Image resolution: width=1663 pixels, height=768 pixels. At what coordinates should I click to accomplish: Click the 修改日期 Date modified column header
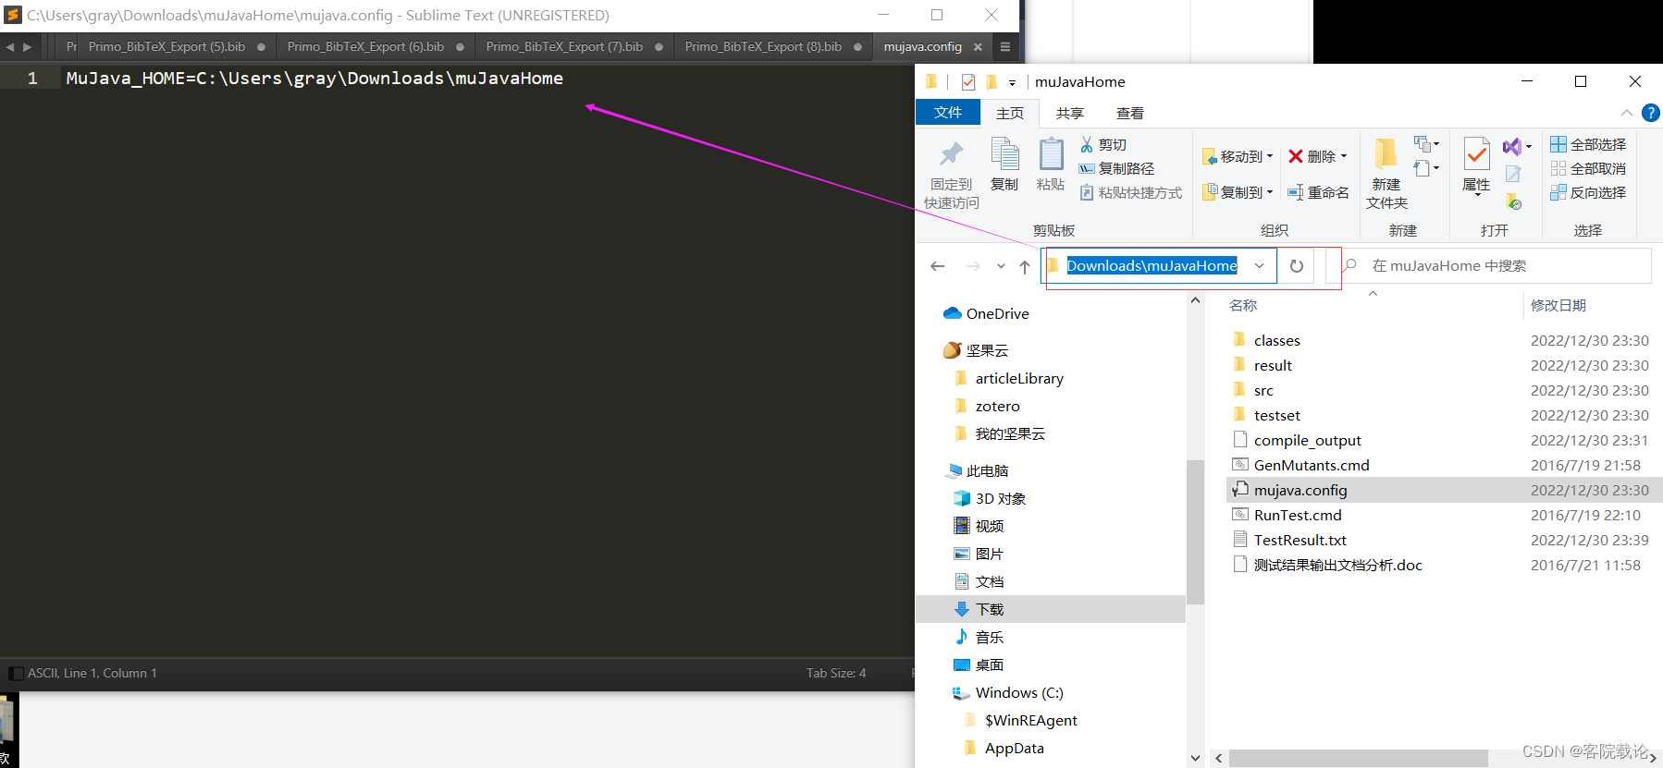click(x=1558, y=305)
